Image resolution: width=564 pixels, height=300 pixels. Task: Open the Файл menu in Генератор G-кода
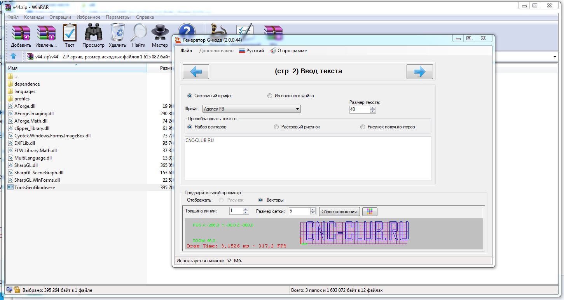pos(186,51)
